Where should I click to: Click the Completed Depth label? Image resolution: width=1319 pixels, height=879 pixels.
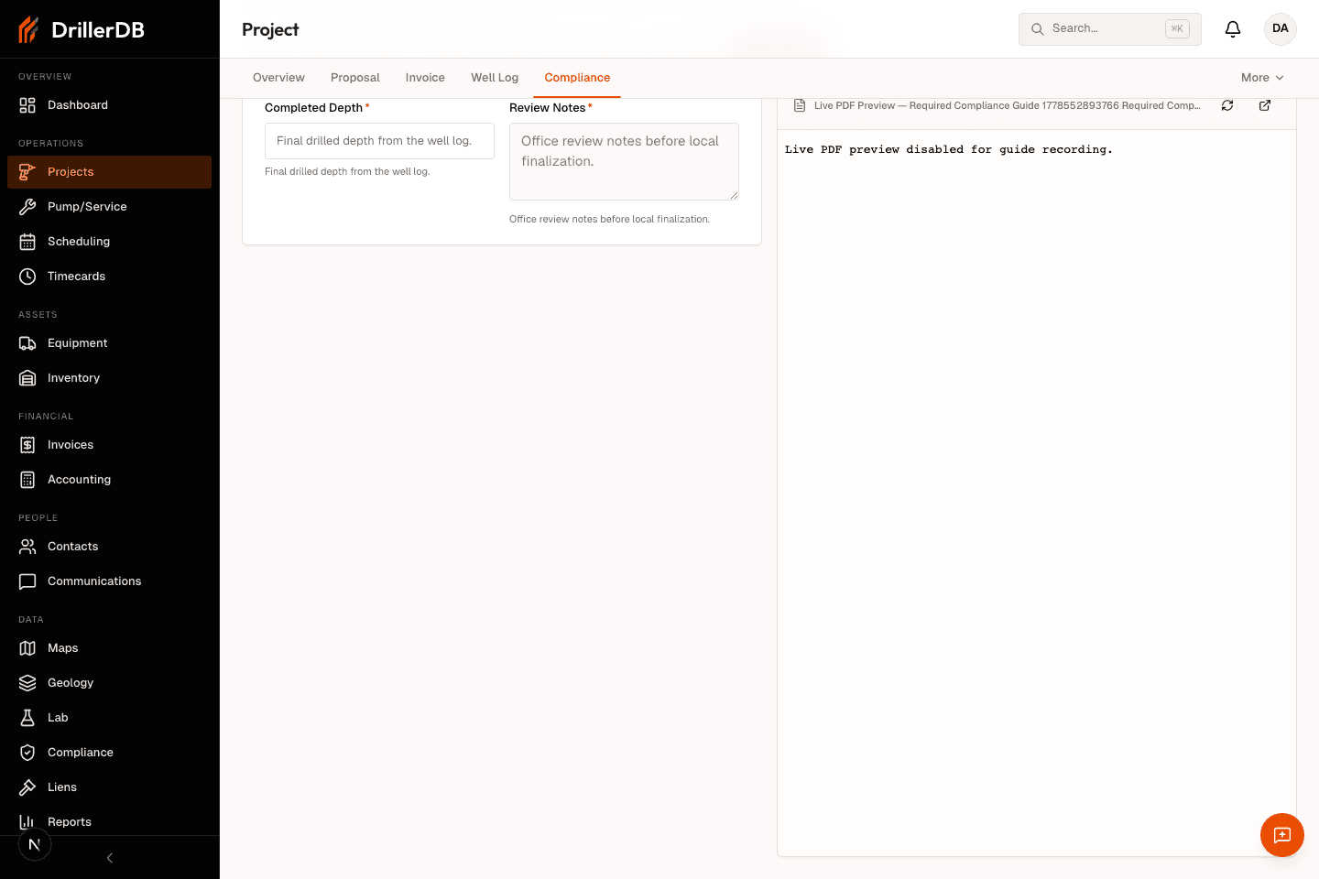point(313,108)
